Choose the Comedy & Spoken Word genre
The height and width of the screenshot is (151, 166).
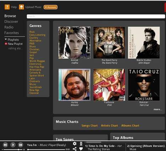(x=37, y=74)
